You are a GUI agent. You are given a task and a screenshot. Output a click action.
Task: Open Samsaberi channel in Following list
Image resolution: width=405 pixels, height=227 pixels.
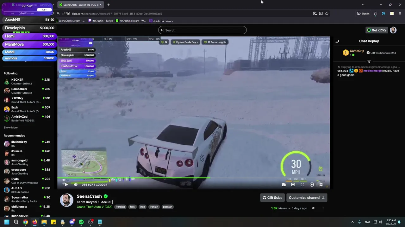coord(28,91)
